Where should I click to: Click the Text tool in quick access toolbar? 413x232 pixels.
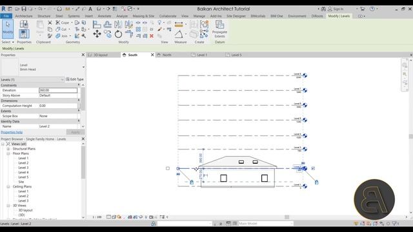(90, 8)
